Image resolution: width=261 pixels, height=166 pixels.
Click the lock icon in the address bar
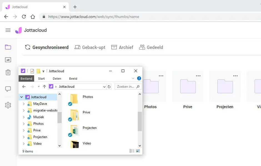coord(44,17)
